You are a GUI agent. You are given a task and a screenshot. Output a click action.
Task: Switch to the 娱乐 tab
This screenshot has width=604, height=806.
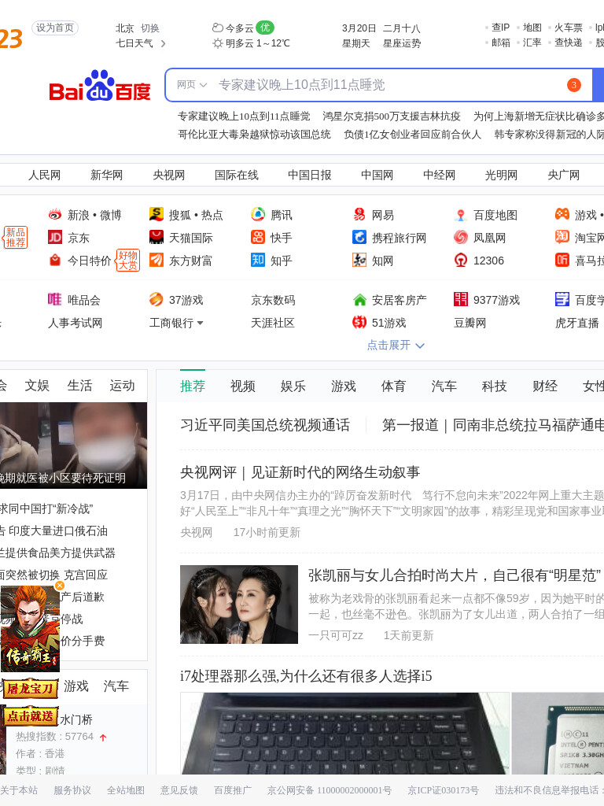[x=293, y=386]
